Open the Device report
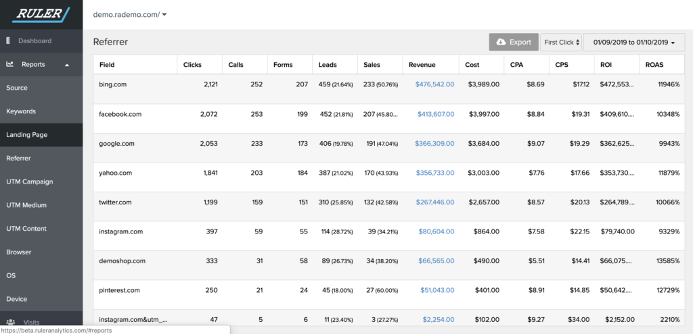The image size is (693, 334). tap(41, 299)
